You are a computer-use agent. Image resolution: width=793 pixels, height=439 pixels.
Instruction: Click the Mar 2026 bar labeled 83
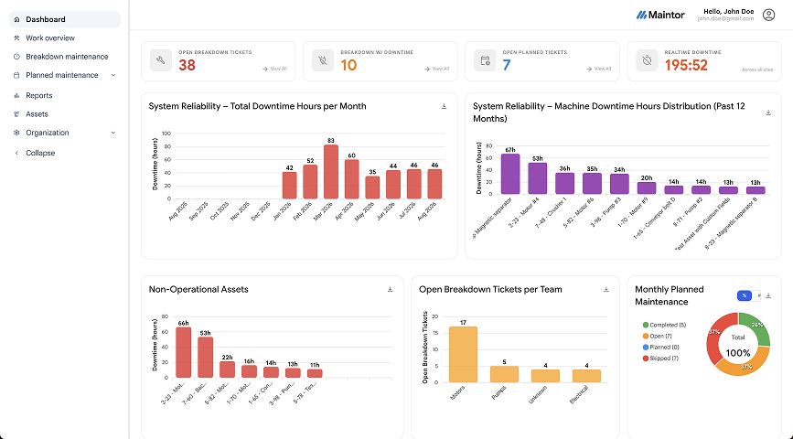point(331,171)
